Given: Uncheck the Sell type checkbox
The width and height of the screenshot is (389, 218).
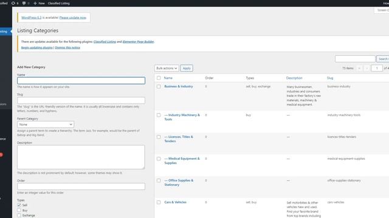Looking at the screenshot, I should 19,205.
